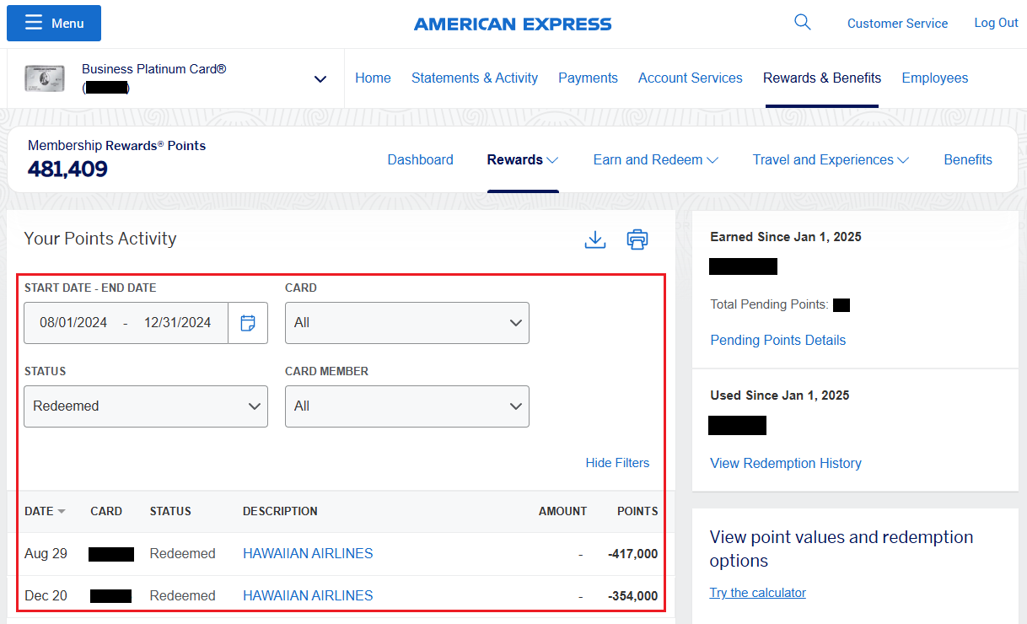The height and width of the screenshot is (624, 1027).
Task: Open the search magnifier icon
Action: pos(803,23)
